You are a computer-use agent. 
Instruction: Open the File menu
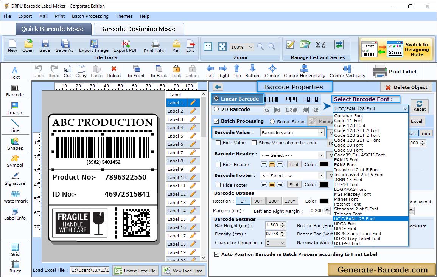7,16
